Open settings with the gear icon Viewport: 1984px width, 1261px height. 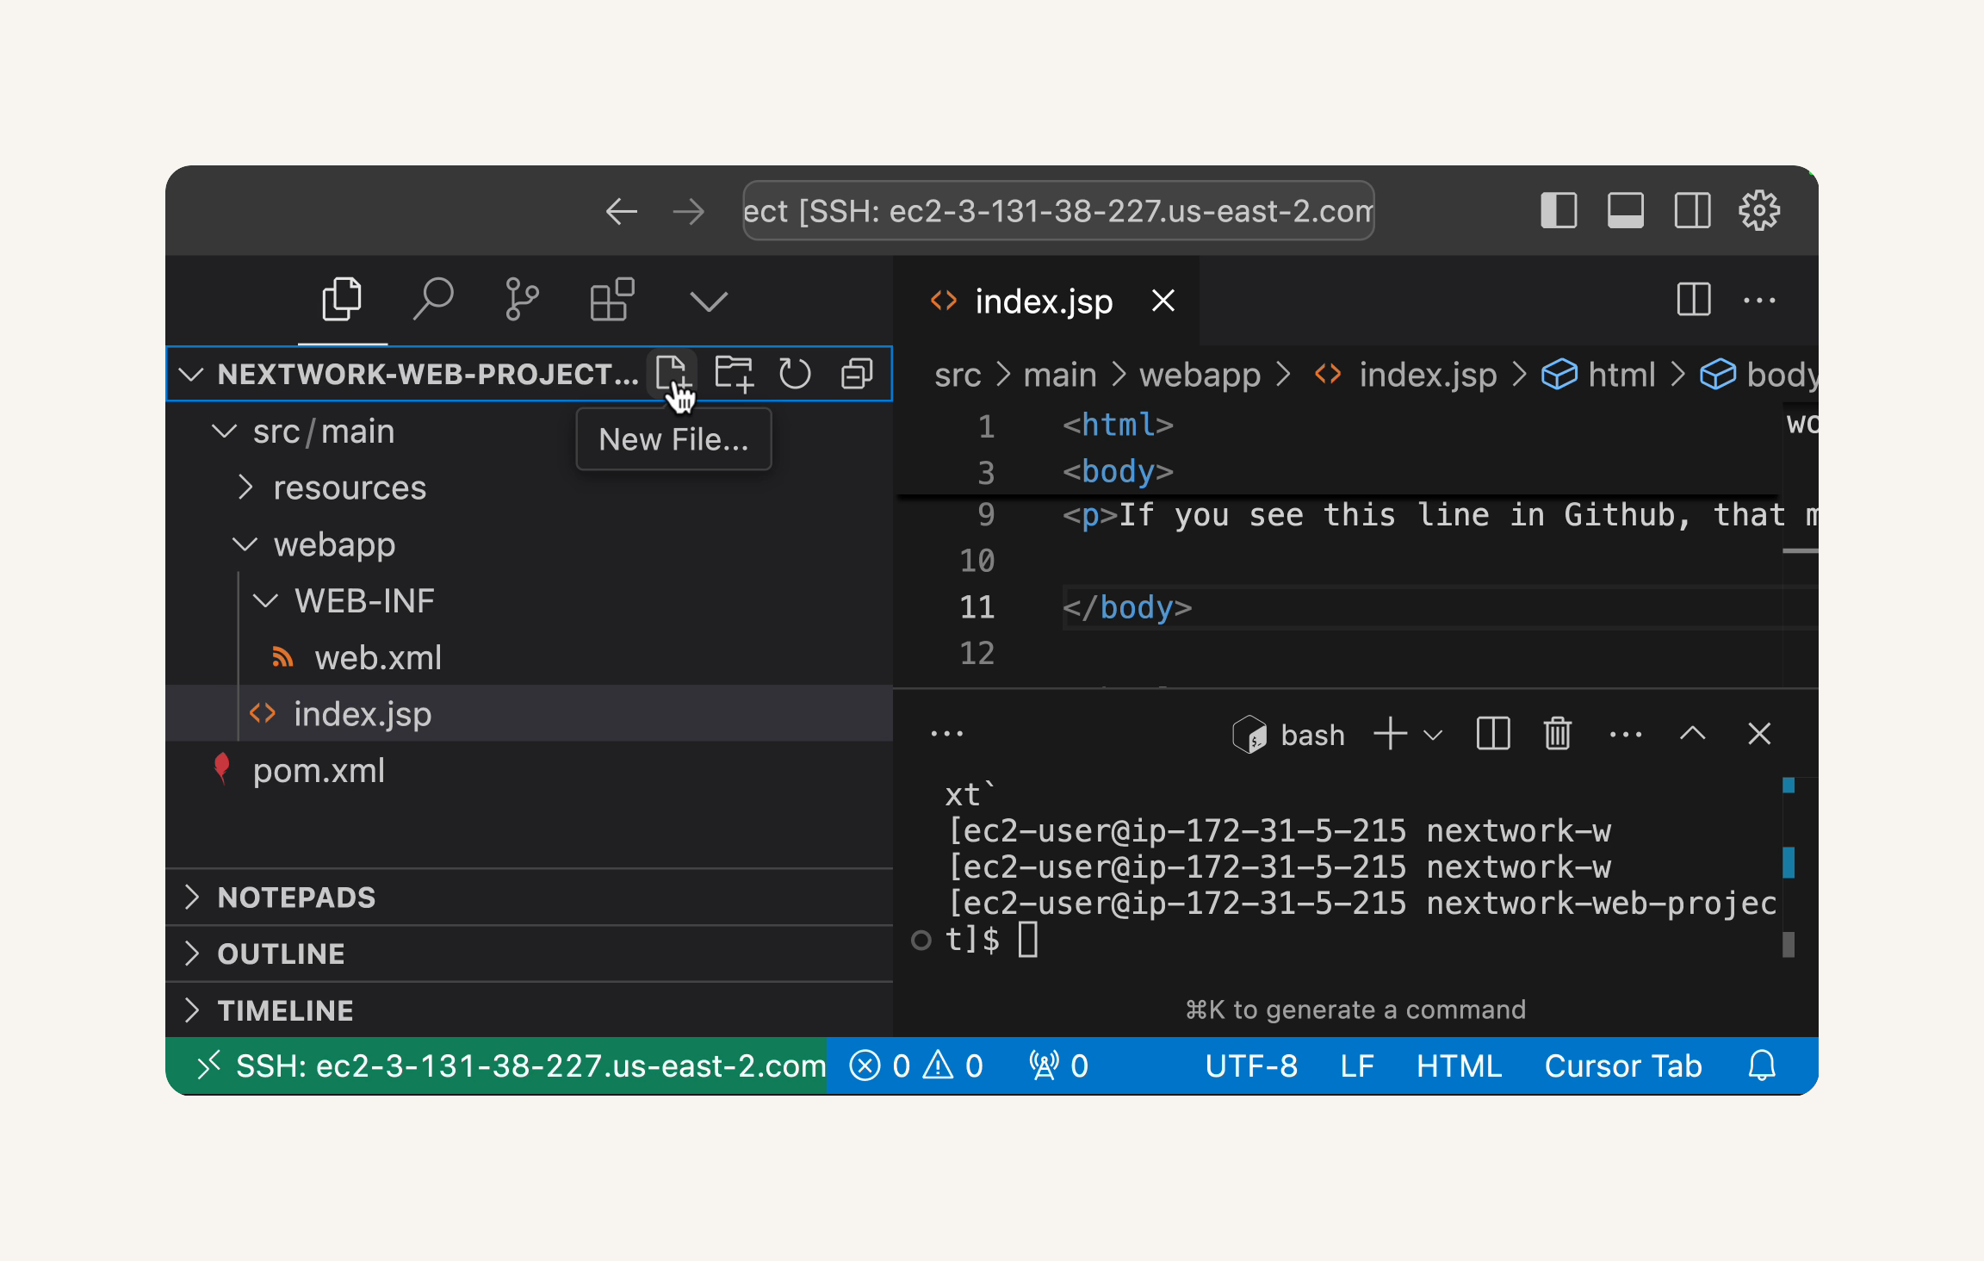pyautogui.click(x=1759, y=210)
